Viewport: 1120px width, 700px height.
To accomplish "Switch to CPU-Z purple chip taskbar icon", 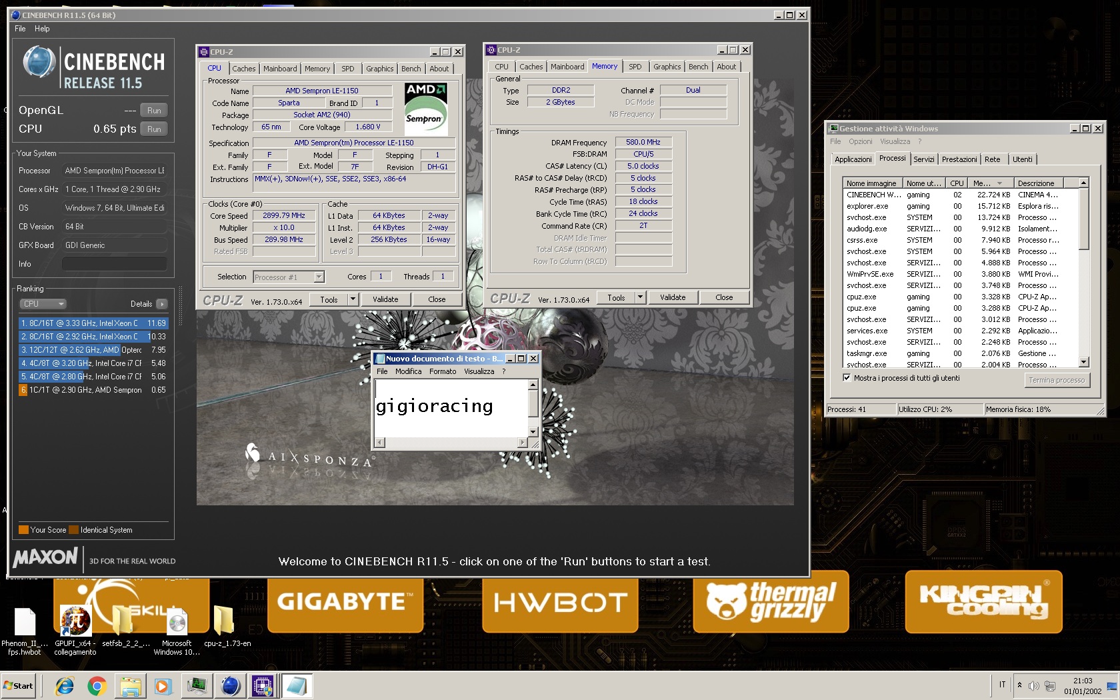I will point(263,686).
